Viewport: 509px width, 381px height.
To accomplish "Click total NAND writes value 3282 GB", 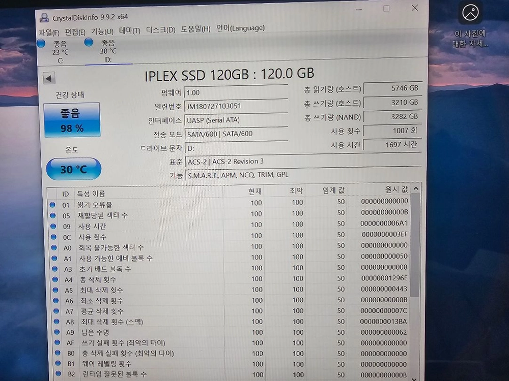I will coord(393,117).
